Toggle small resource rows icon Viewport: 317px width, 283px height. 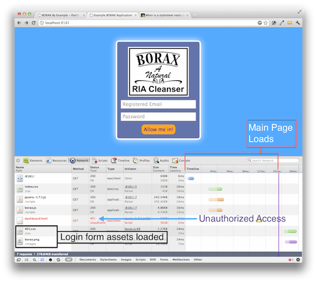tap(42, 260)
